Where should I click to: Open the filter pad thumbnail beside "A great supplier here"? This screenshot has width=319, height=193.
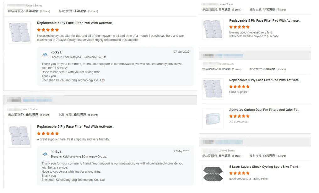coord(19,136)
